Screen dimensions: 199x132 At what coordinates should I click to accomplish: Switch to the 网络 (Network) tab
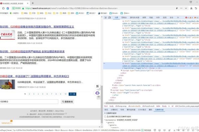pos(144,17)
